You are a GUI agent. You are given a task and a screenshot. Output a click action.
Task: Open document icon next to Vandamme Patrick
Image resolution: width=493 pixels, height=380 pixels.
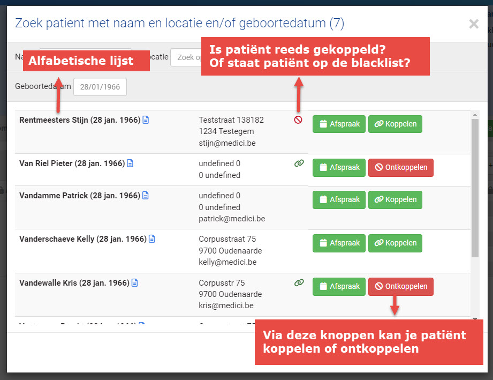[x=146, y=196]
